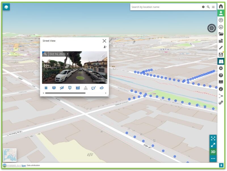
Task: Click the Street View panorama image
Action: [x=75, y=67]
